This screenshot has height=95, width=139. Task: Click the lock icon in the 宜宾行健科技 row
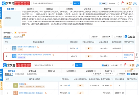[80, 93]
